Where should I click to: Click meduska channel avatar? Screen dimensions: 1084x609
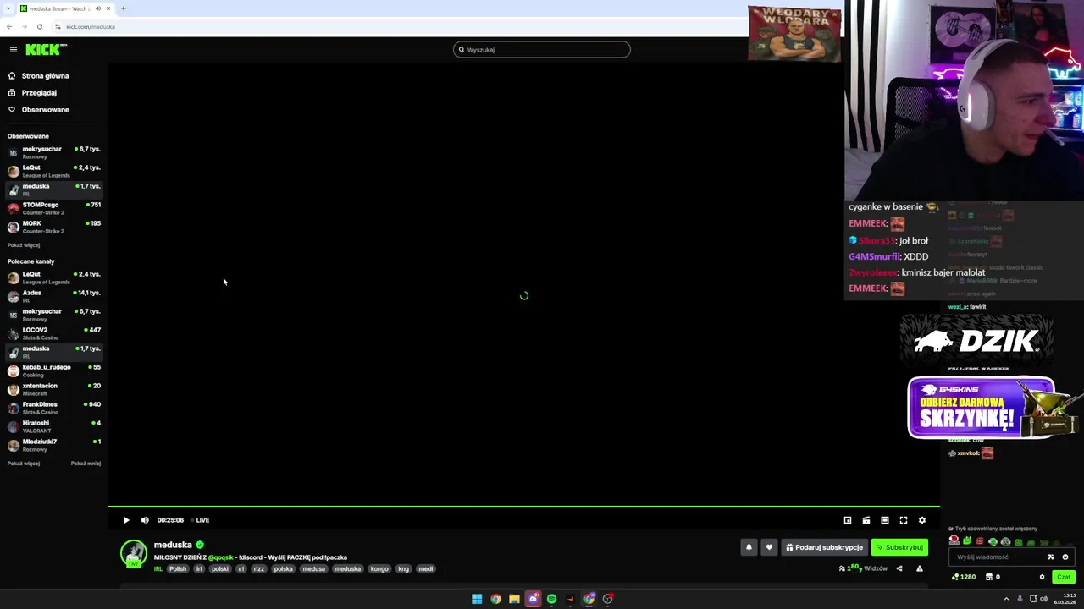click(133, 554)
